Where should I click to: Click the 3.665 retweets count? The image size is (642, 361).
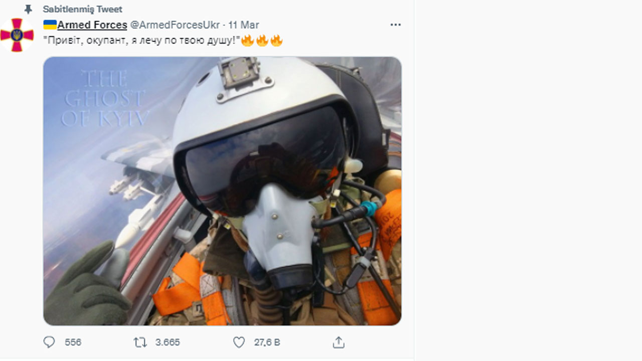[x=168, y=342]
